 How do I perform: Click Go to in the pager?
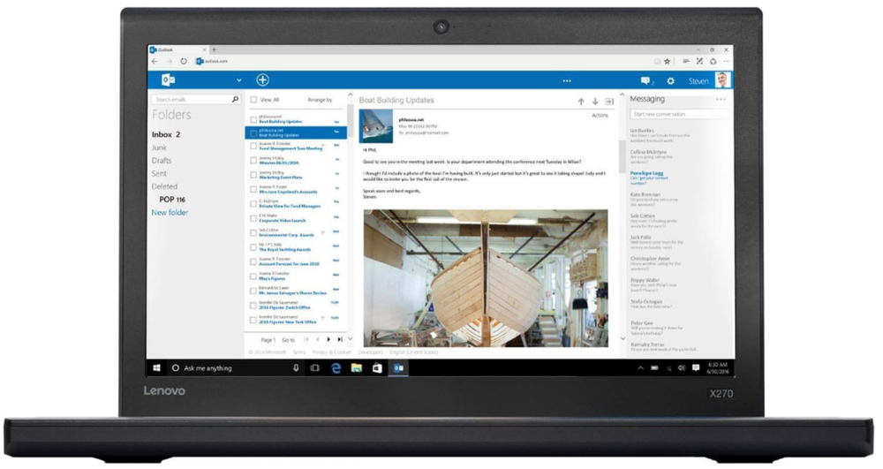(x=289, y=340)
